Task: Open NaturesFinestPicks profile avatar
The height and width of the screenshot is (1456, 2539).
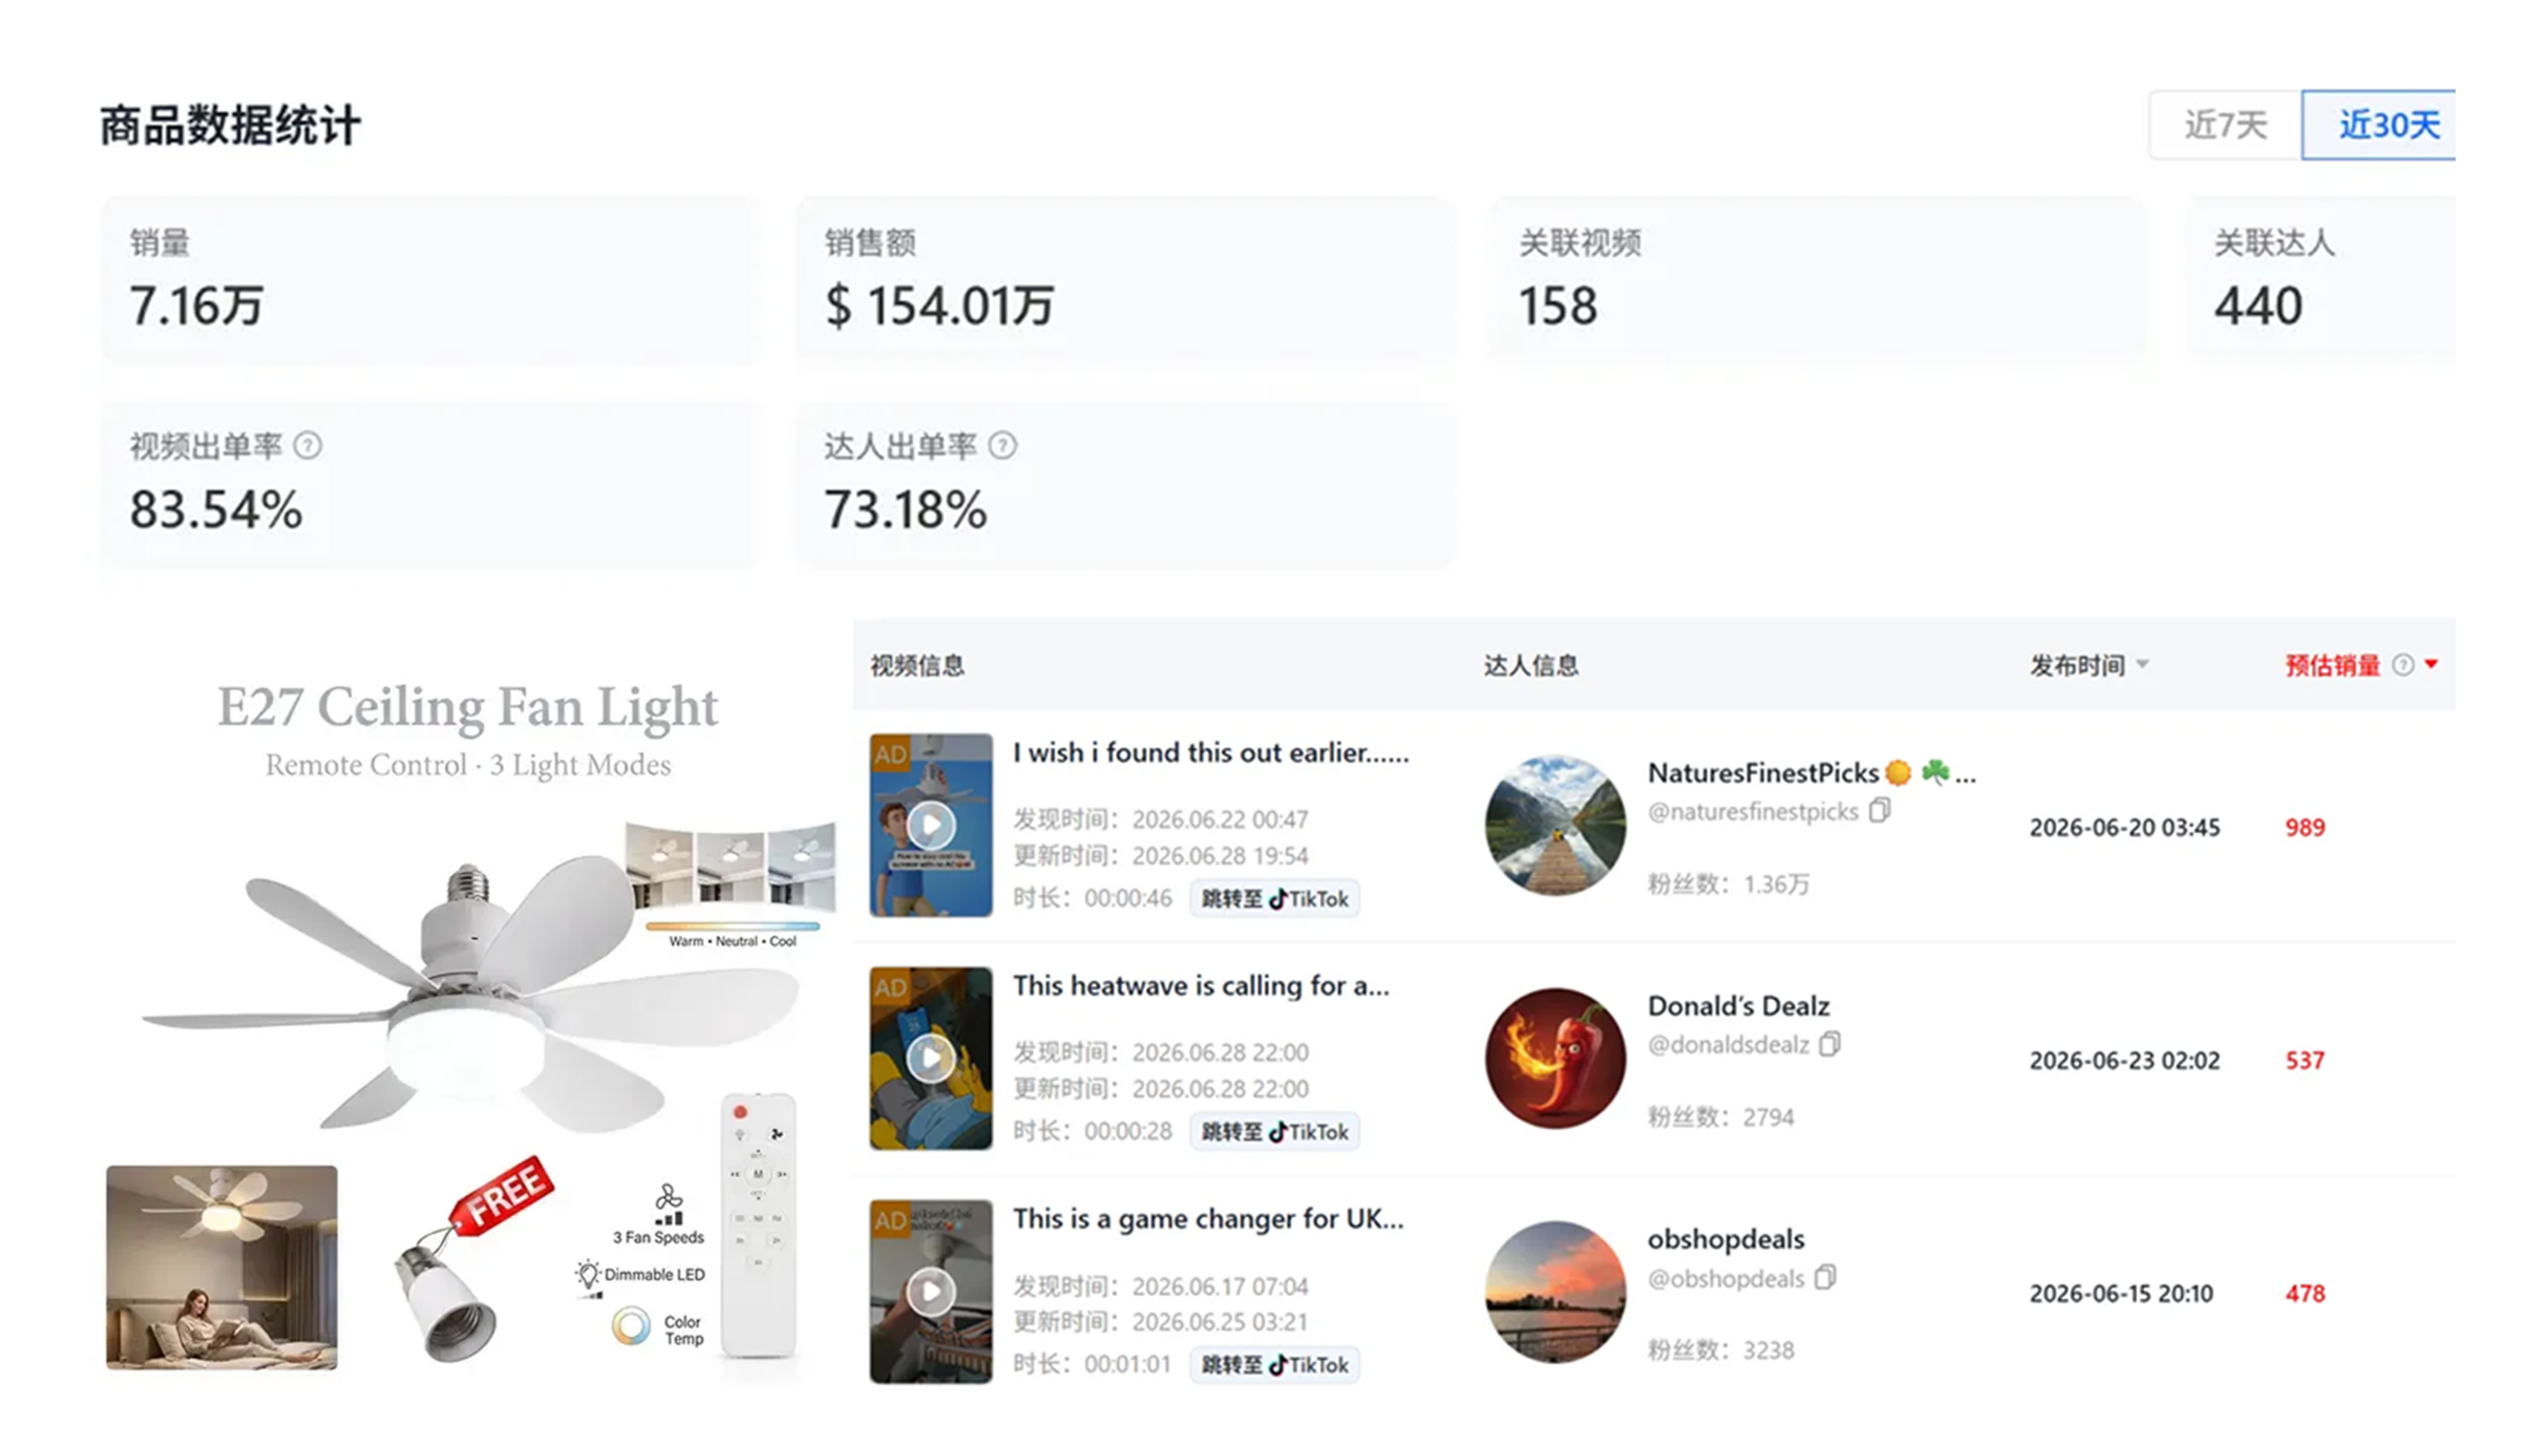Action: pyautogui.click(x=1555, y=825)
